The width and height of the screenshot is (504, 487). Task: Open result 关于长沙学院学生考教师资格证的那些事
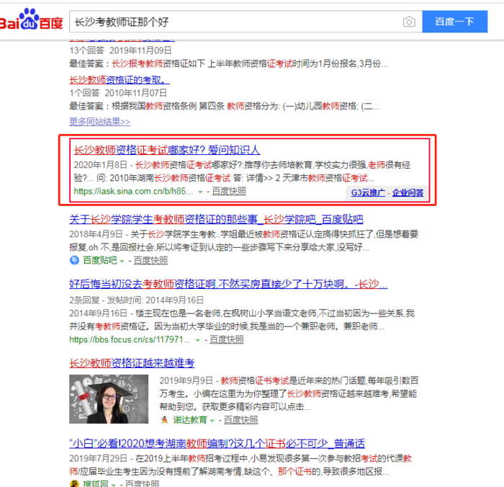click(216, 220)
